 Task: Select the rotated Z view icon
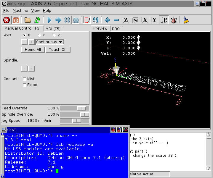[x=135, y=20]
